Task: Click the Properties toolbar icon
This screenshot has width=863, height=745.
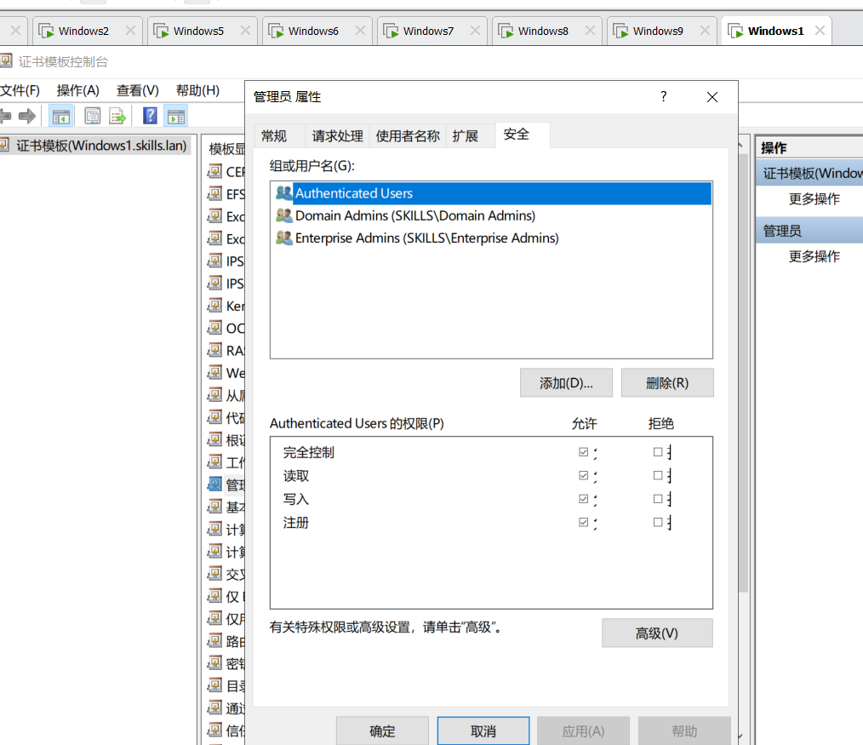Action: point(92,117)
